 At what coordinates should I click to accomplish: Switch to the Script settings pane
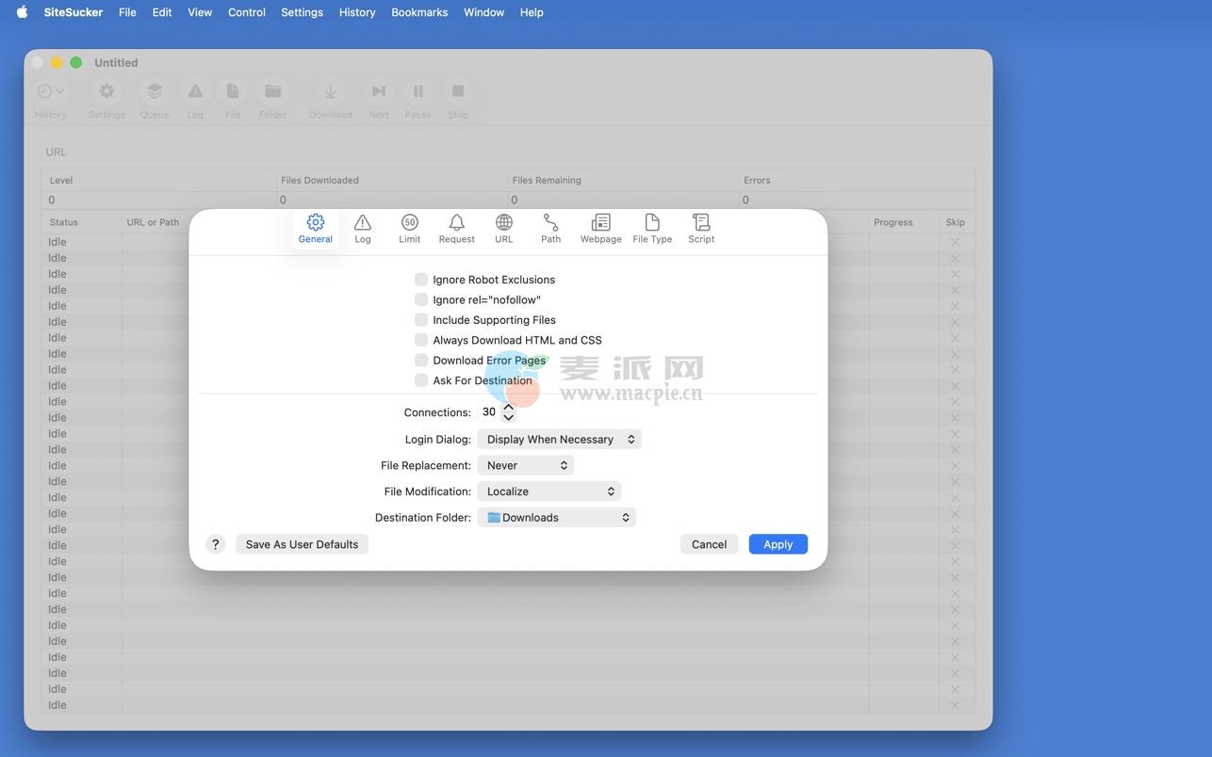point(701,228)
